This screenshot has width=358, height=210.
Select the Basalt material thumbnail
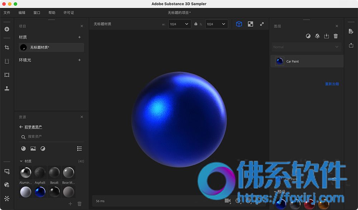pos(54,172)
